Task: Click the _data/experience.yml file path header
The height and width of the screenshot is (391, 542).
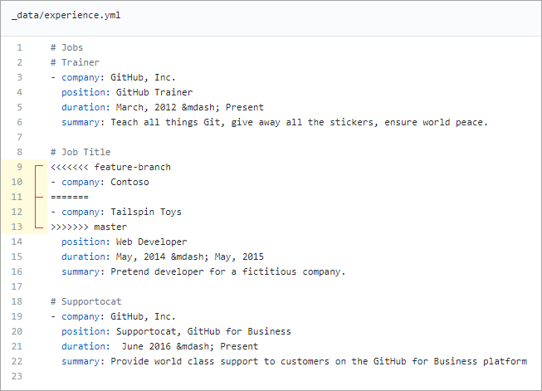Action: (x=66, y=17)
